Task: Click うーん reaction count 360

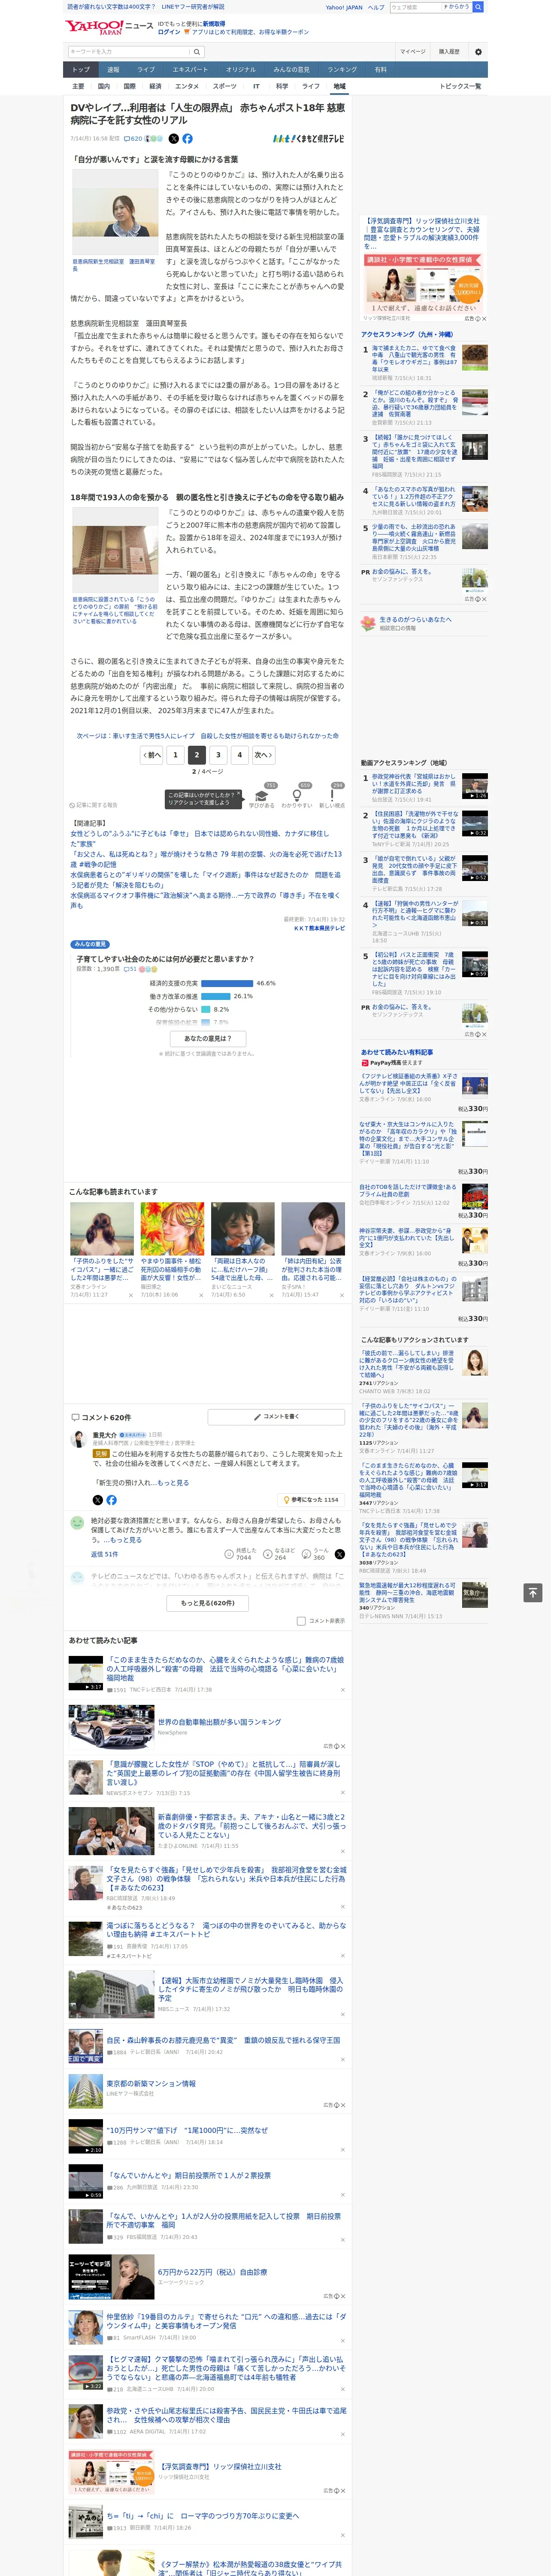Action: tap(315, 1554)
